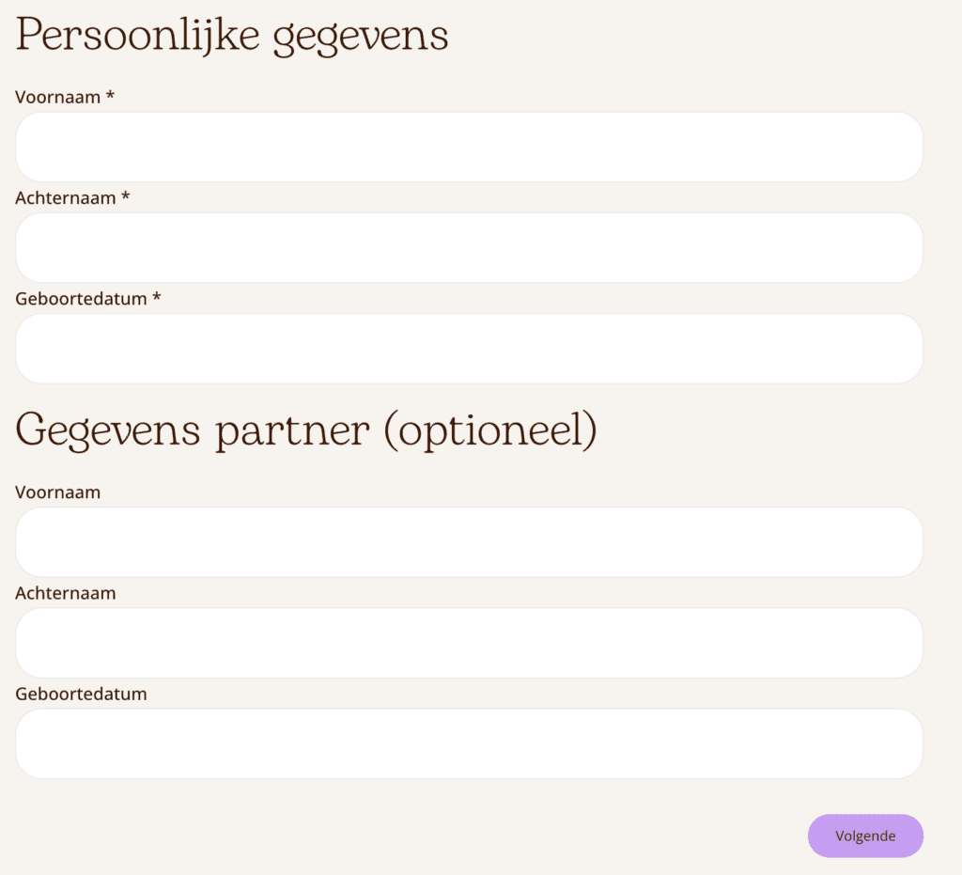Viewport: 962px width, 875px height.
Task: Click the required Achternaam input field
Action: tap(469, 247)
